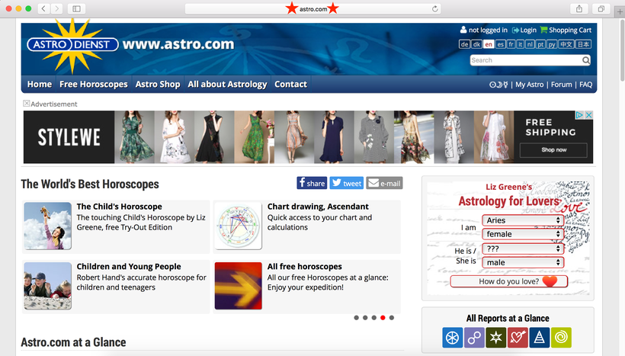
Task: Click the chart wheel thumbnail
Action: click(x=239, y=226)
